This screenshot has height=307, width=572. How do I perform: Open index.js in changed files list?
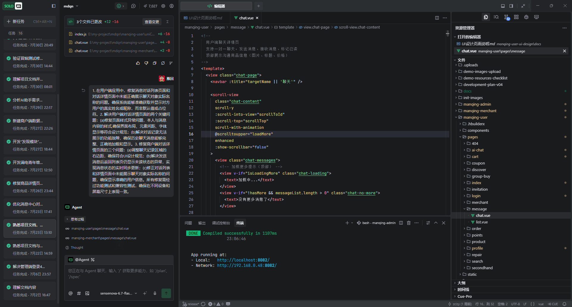point(119,34)
